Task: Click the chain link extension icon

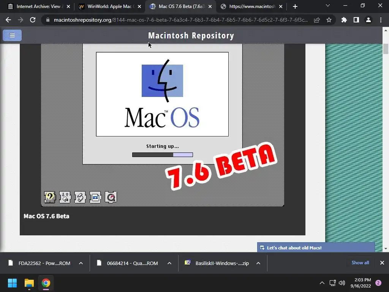Action: (80, 197)
